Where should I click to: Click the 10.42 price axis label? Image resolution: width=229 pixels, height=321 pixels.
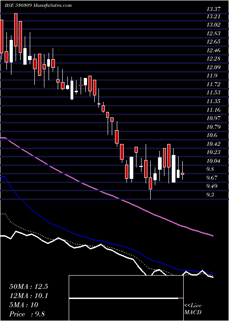pyautogui.click(x=213, y=144)
